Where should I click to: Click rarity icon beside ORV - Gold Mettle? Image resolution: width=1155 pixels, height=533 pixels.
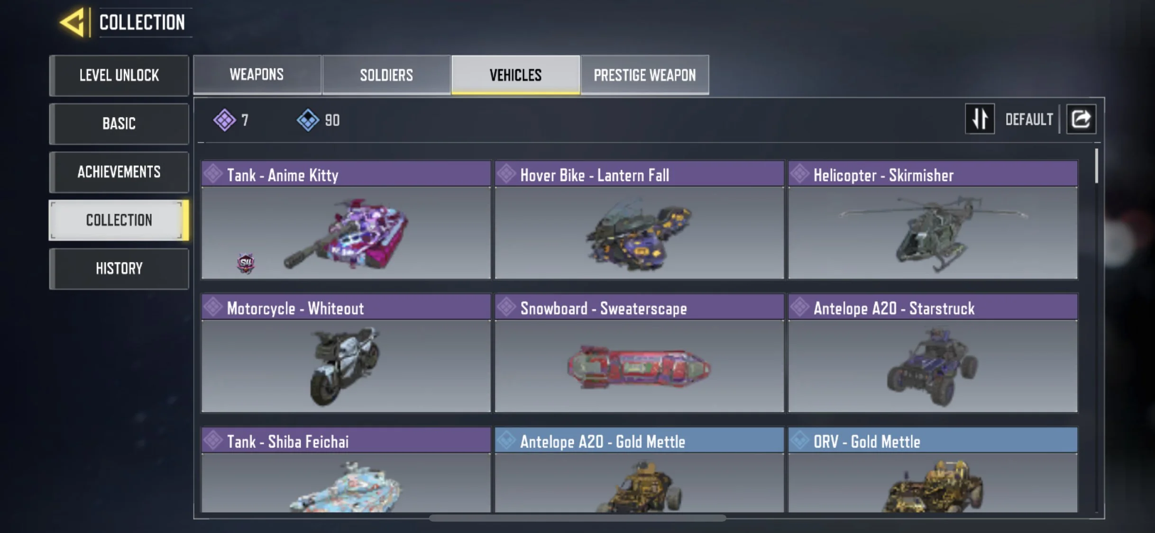[800, 440]
